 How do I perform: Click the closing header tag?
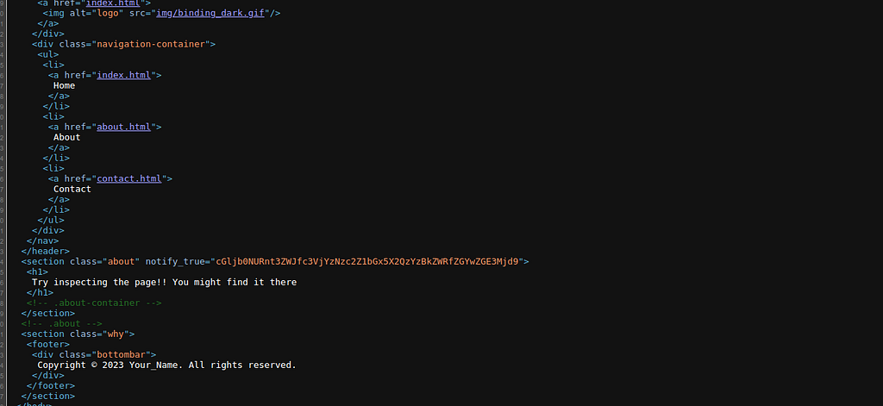(46, 251)
